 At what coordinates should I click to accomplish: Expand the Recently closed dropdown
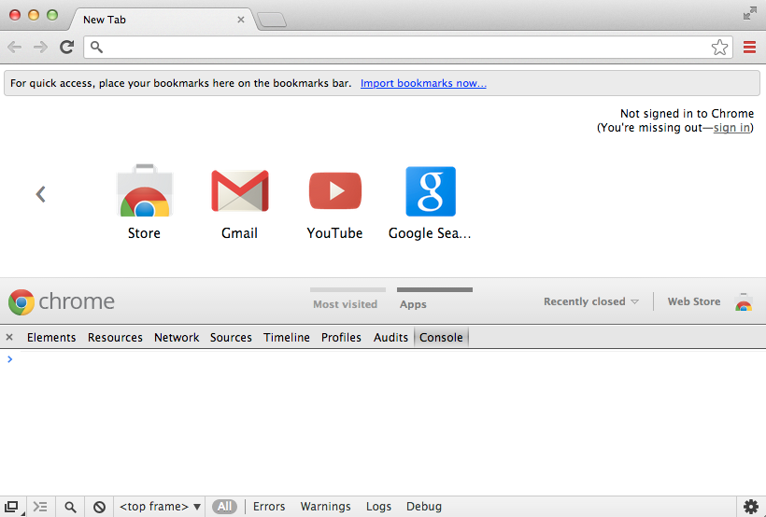pos(591,301)
